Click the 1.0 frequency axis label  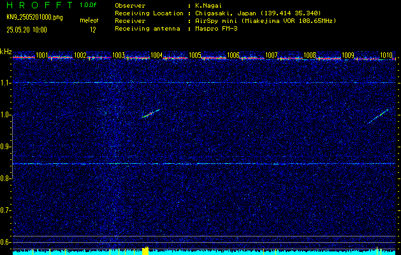pos(5,115)
